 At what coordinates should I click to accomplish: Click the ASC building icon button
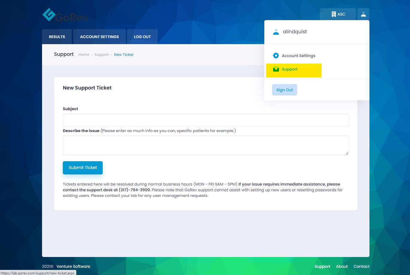338,14
